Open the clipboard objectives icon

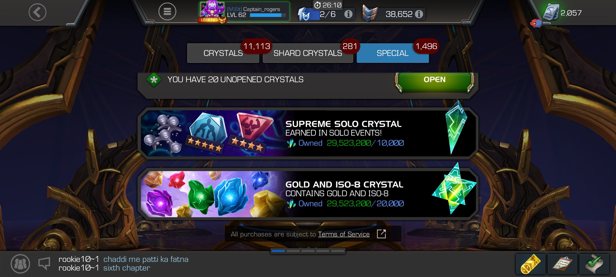pyautogui.click(x=562, y=264)
